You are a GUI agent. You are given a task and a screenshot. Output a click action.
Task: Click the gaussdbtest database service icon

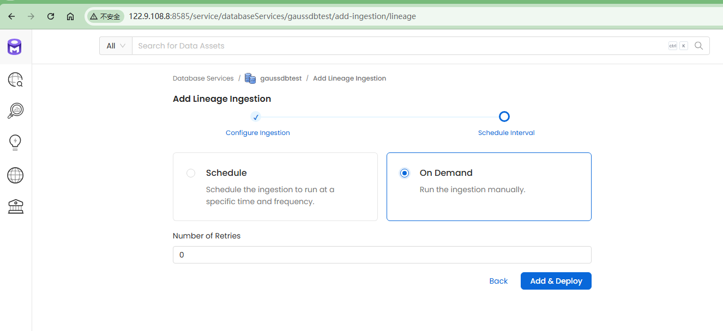tap(250, 78)
